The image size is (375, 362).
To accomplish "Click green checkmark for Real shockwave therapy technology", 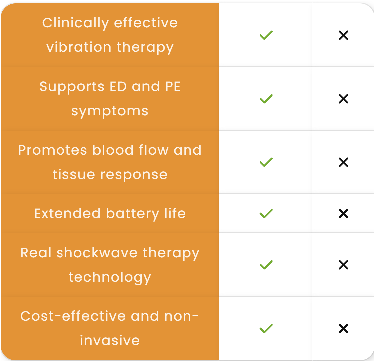I will click(x=266, y=265).
